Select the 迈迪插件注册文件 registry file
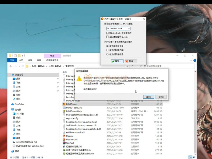Screen dimensions: 212x159 74,147
